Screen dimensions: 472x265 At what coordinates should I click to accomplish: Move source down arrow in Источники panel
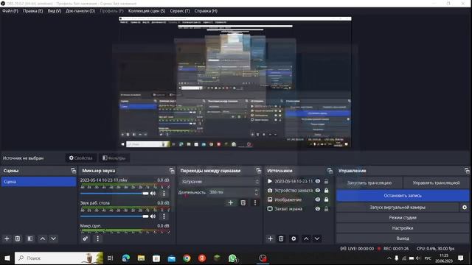(317, 239)
